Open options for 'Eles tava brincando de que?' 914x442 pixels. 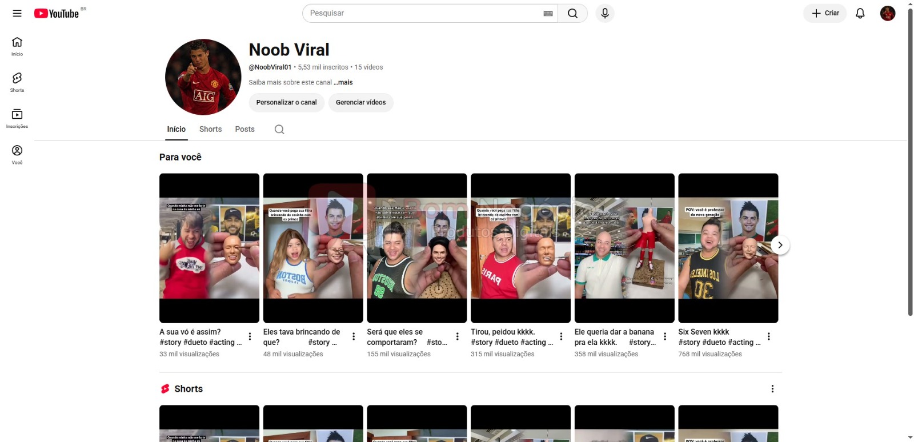[x=354, y=336]
